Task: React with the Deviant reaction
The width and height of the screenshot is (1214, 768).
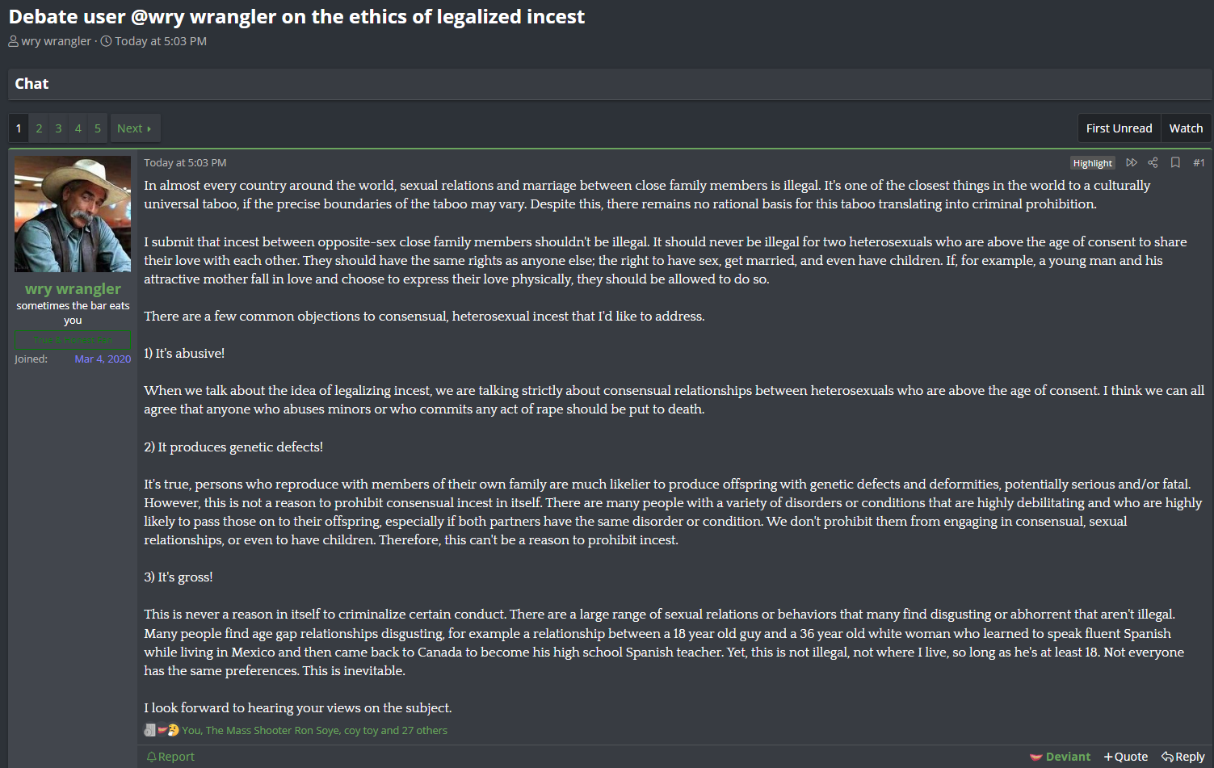Action: tap(1060, 757)
